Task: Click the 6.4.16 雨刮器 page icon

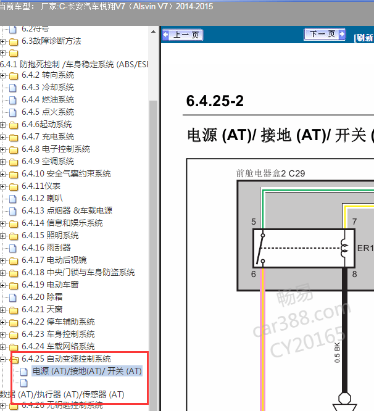Action: (12, 248)
